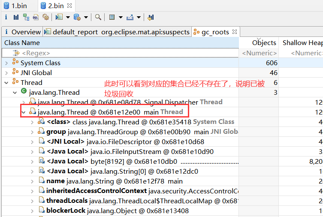Expand the java.lang.String[0] row
This screenshot has height=217, width=323.
[32, 172]
